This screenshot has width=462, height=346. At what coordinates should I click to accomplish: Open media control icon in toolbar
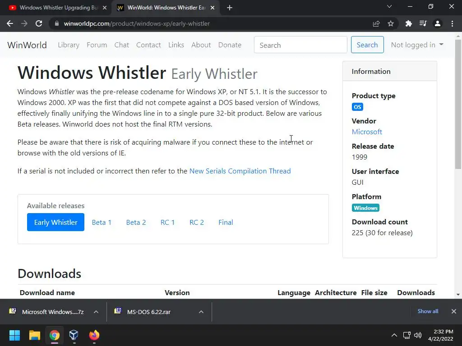tap(423, 23)
